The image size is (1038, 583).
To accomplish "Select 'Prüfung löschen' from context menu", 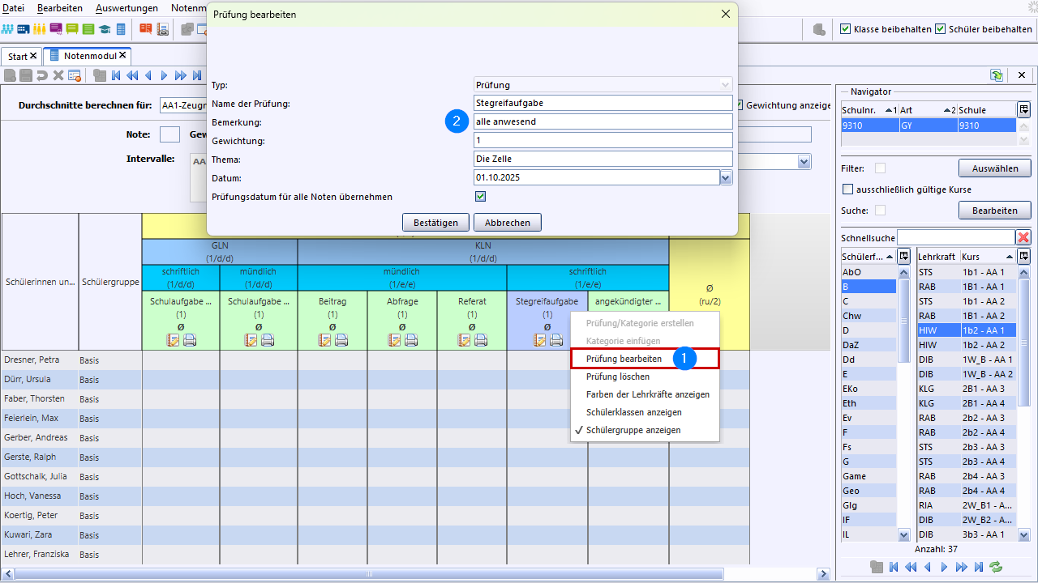I will 617,377.
